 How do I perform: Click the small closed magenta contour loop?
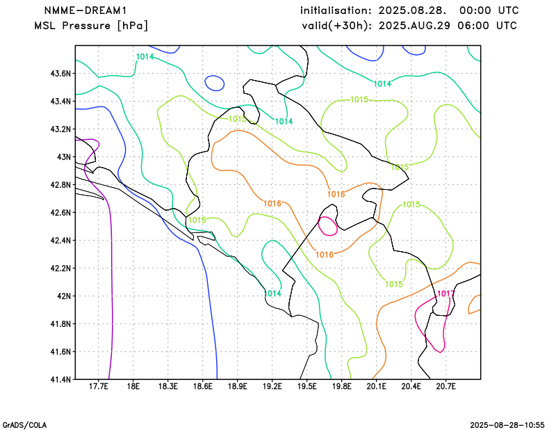point(327,226)
